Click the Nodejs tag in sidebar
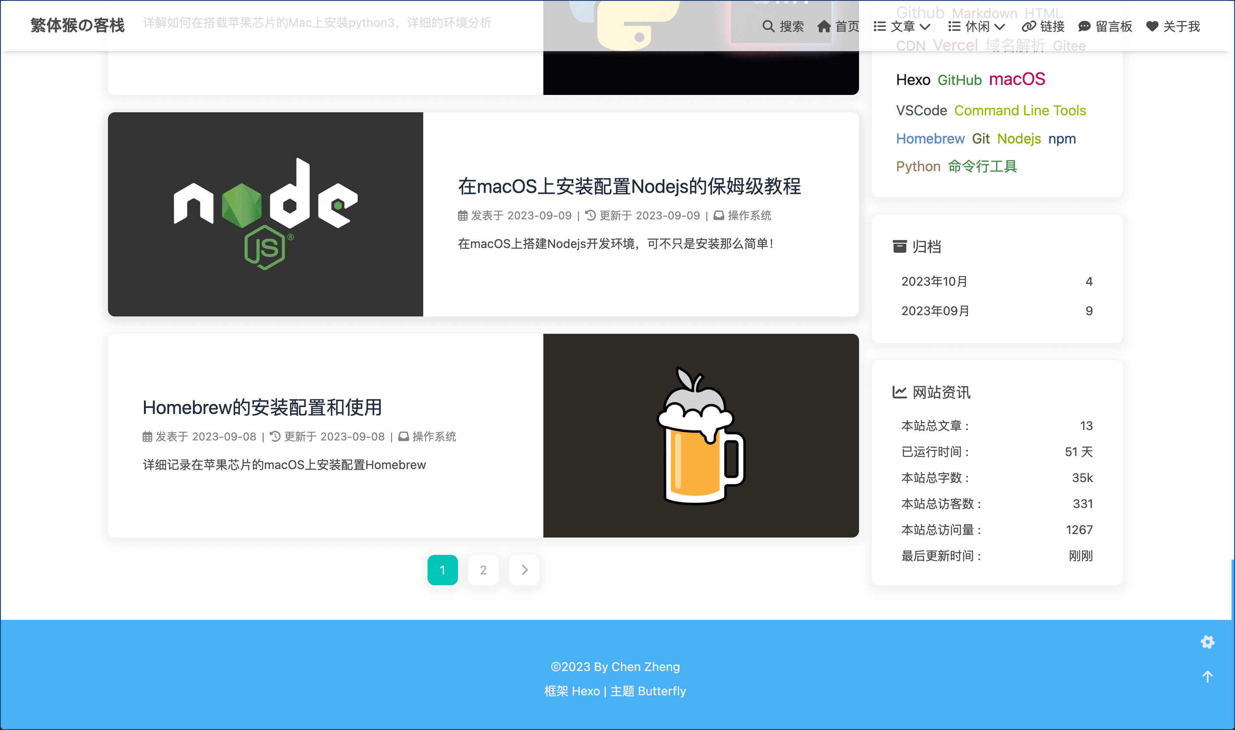The image size is (1235, 730). coord(1019,139)
